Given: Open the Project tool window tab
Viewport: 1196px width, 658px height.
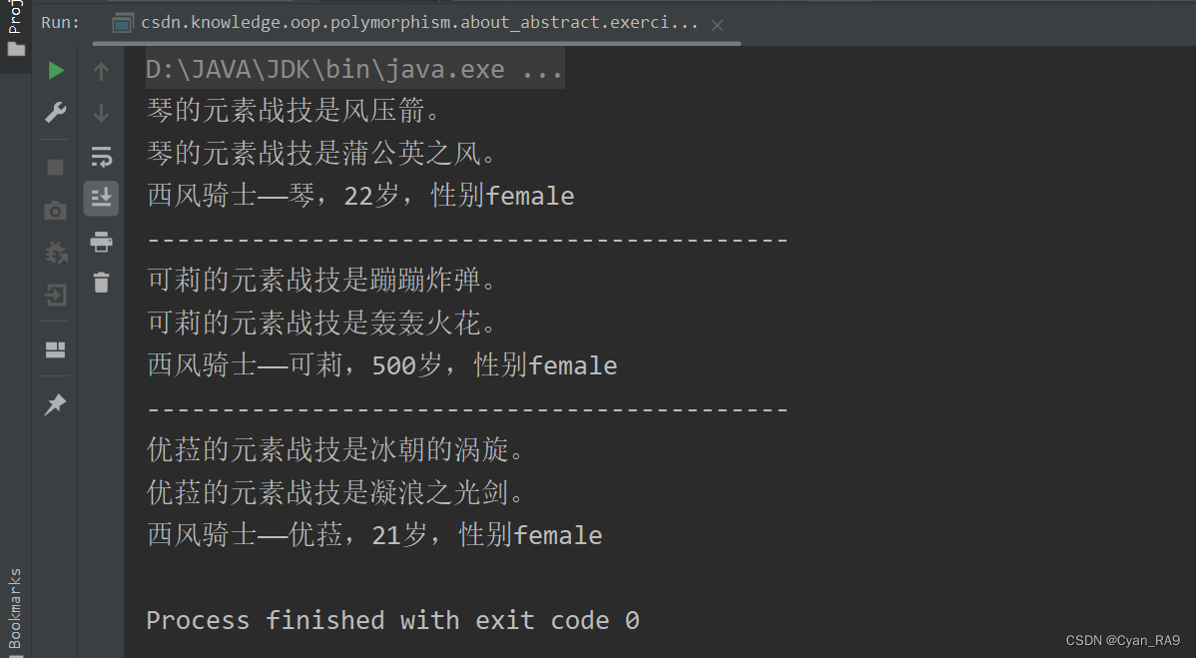Looking at the screenshot, I should pyautogui.click(x=14, y=28).
